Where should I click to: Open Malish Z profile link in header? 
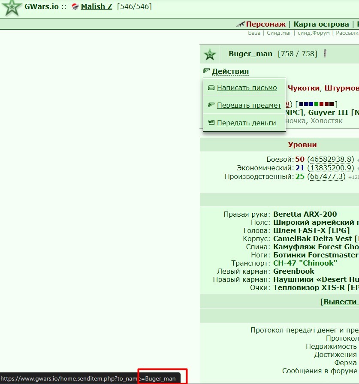pos(97,6)
